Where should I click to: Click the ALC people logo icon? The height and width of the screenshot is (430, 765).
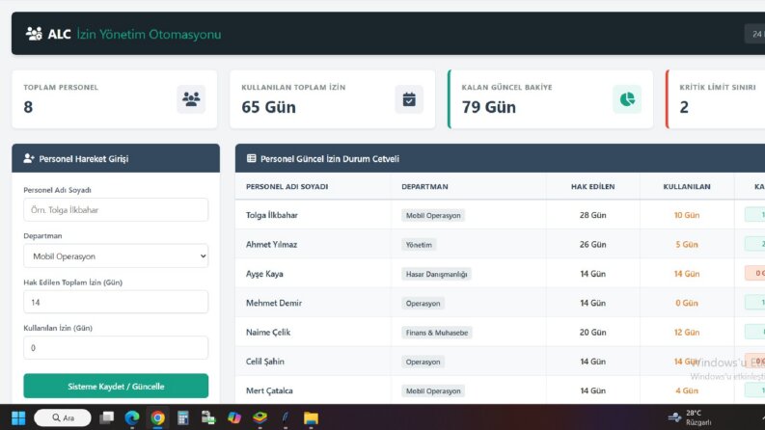34,34
